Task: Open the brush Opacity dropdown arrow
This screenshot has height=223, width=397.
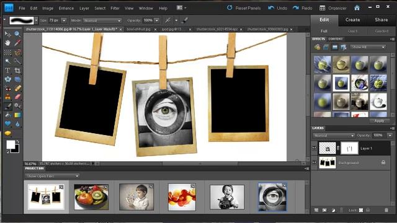Action: [157, 20]
